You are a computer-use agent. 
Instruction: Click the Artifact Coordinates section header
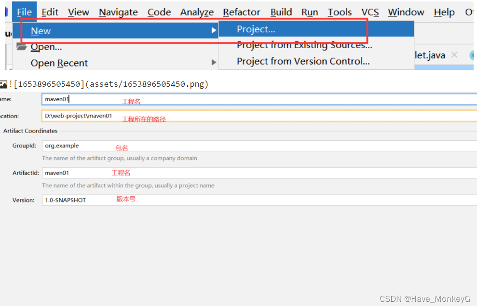pos(30,131)
